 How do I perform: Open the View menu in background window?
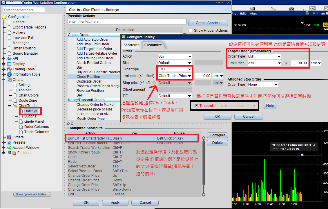(x=253, y=14)
